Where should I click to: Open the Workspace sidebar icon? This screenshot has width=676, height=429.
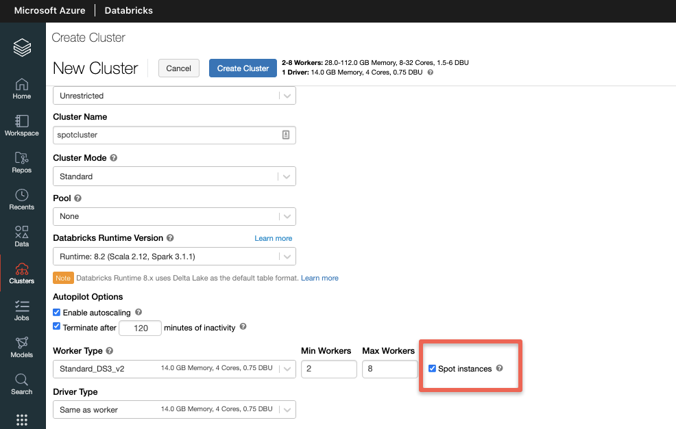22,125
